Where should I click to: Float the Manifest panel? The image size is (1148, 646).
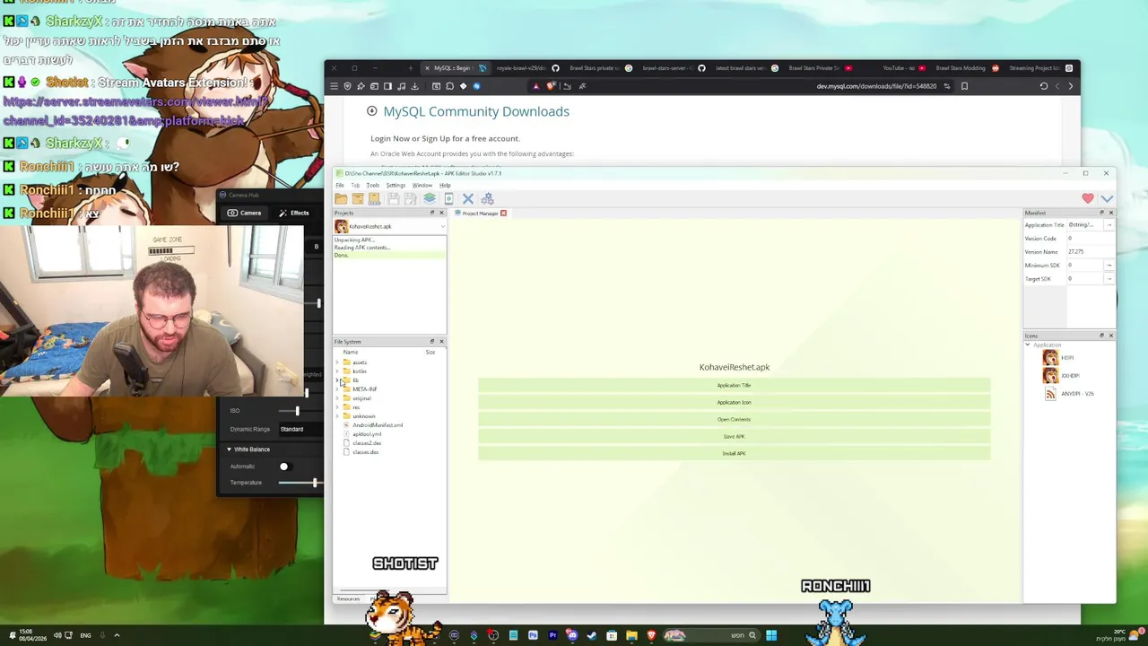pyautogui.click(x=1101, y=213)
